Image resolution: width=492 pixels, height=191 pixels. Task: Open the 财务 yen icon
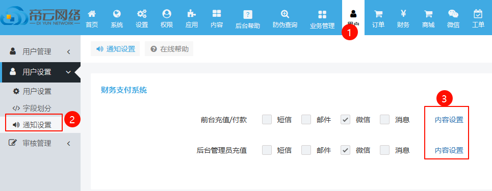click(403, 13)
